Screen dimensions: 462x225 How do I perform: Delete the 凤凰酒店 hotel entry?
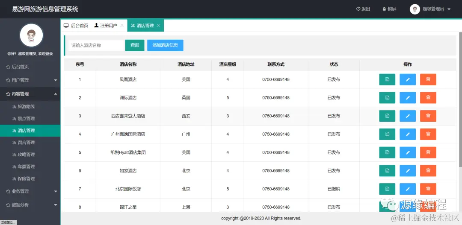428,79
